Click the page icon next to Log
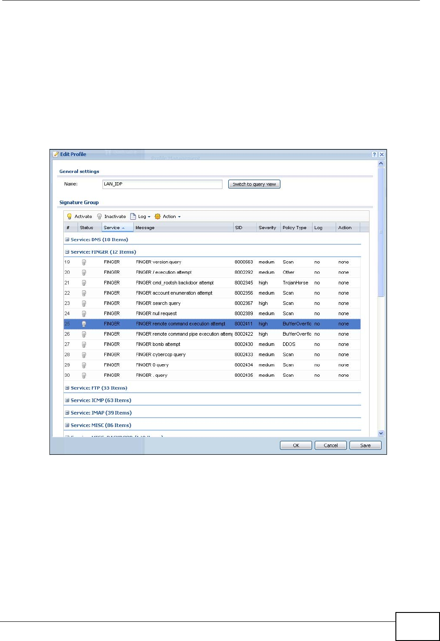This screenshot has height=641, width=440. 133,217
